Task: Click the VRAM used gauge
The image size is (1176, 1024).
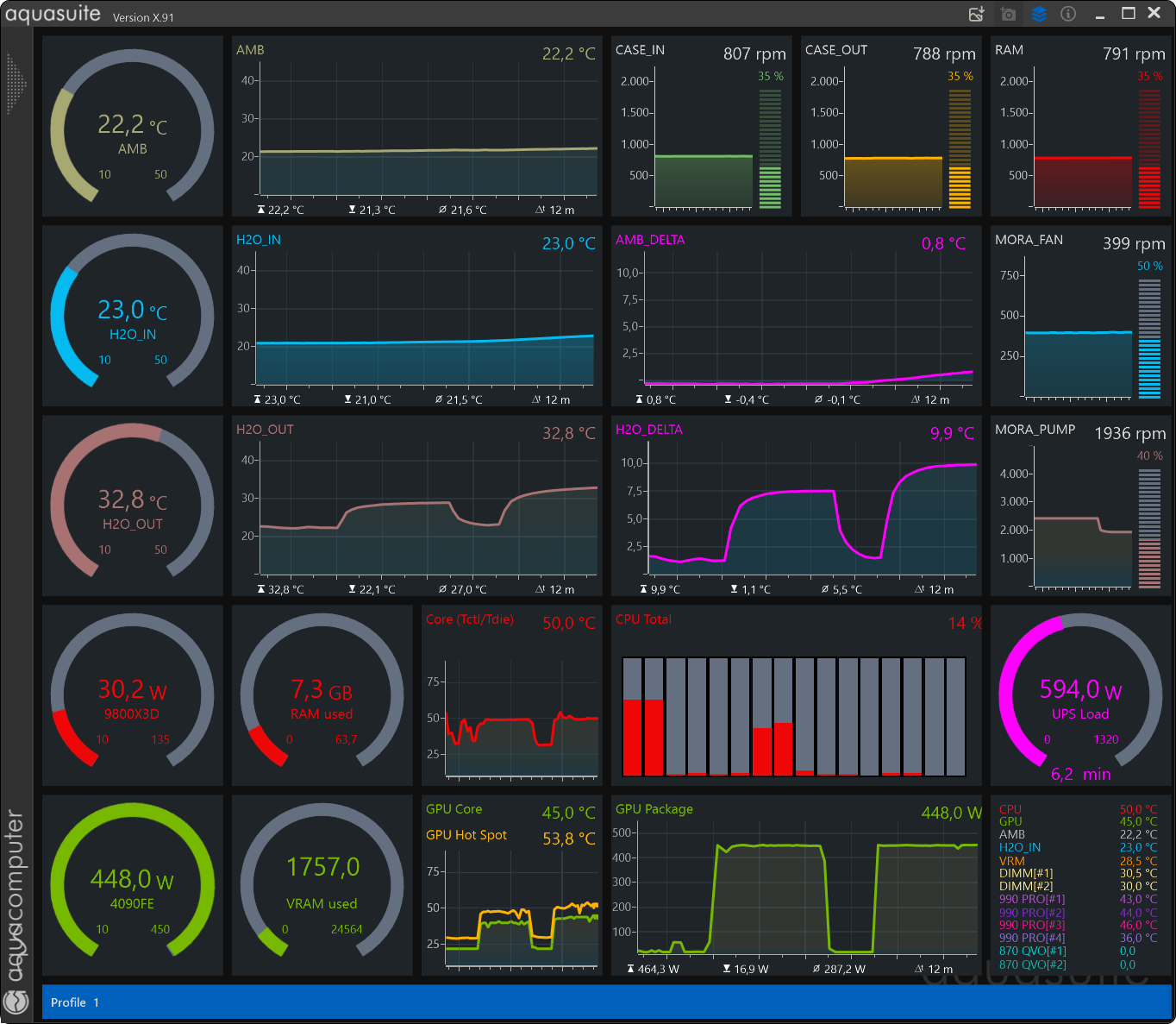Action: coord(322,881)
